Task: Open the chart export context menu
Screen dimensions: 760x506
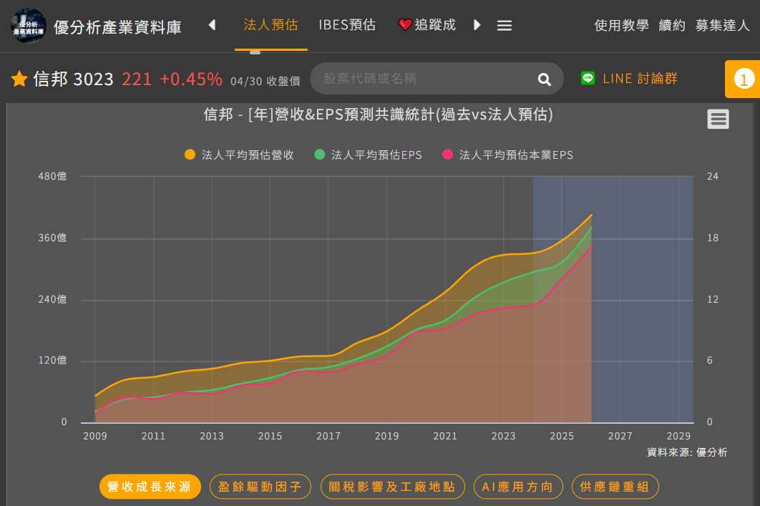Action: 718,119
